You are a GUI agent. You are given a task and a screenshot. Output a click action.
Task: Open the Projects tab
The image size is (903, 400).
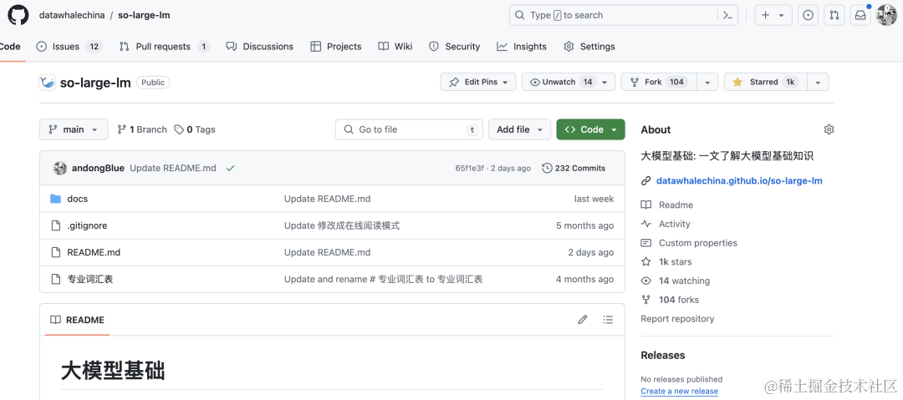click(336, 47)
